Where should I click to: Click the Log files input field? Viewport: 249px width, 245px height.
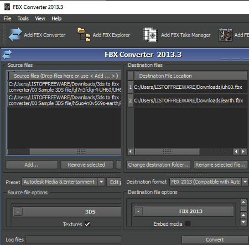coord(73,239)
